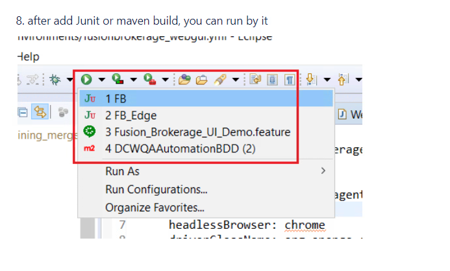Open the Coverage dropdown arrow
The width and height of the screenshot is (450, 271).
pos(134,79)
